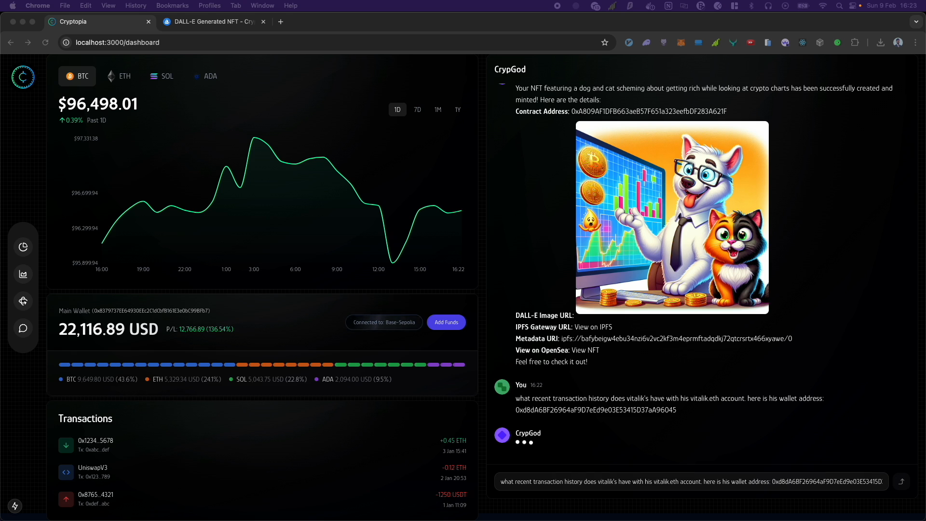This screenshot has width=926, height=521.
Task: Click the lightning bolt icon at bottom left
Action: pyautogui.click(x=15, y=506)
